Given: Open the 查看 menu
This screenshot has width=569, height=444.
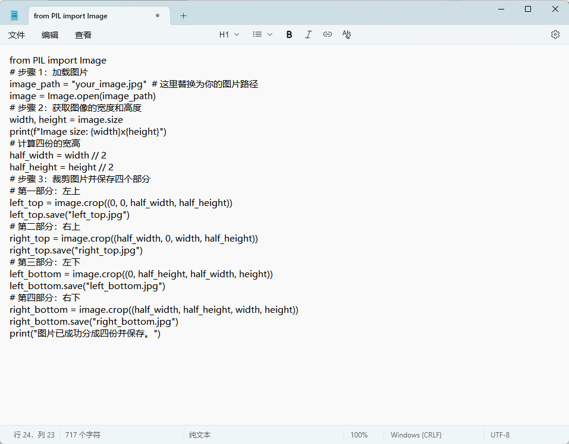Looking at the screenshot, I should (x=83, y=35).
